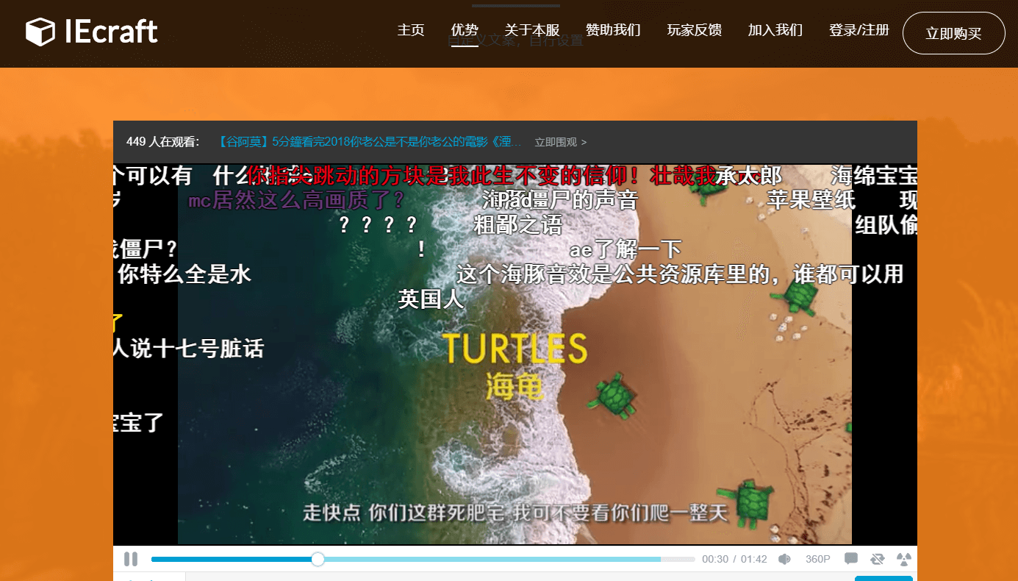Switch to the 主页 tab
1018x581 pixels.
[x=410, y=31]
